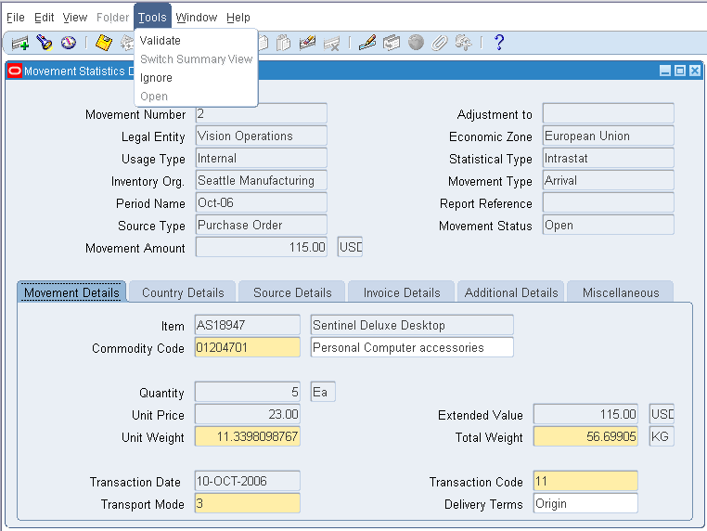Click the Transaction Date field
This screenshot has height=531, width=707.
[248, 481]
